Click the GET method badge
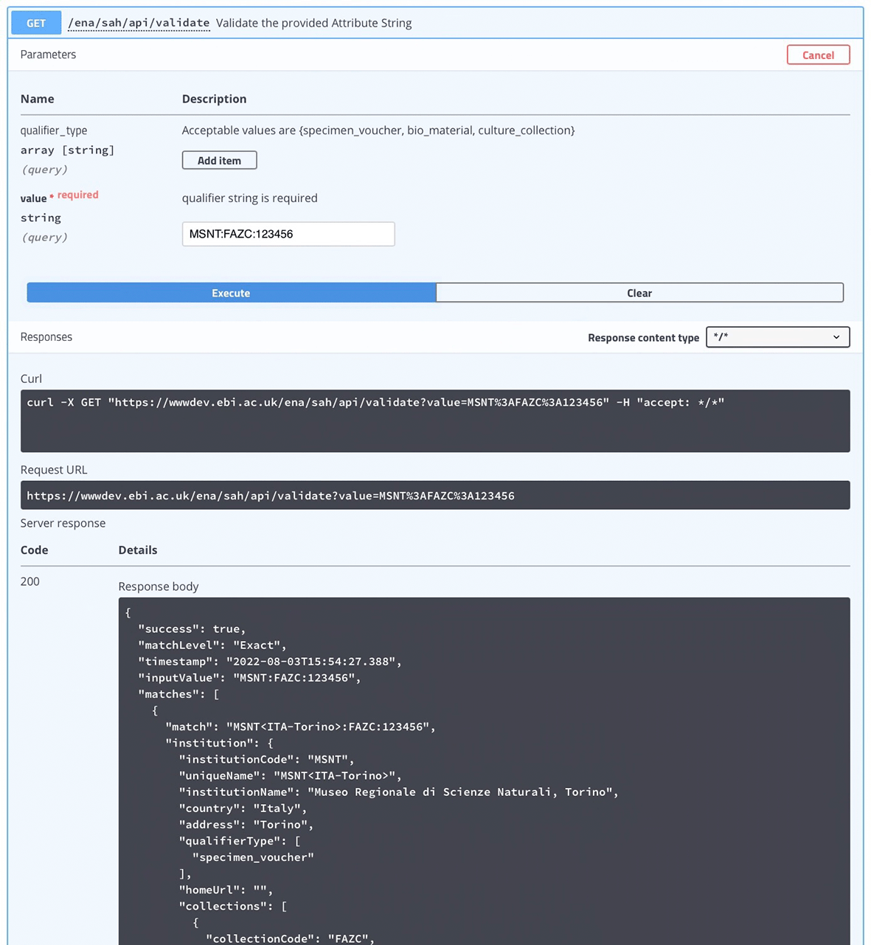The height and width of the screenshot is (945, 871). click(35, 22)
